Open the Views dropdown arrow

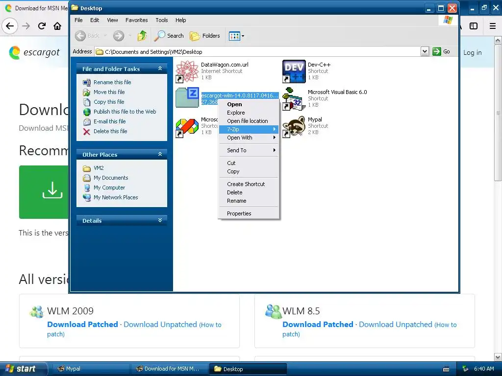coord(243,36)
